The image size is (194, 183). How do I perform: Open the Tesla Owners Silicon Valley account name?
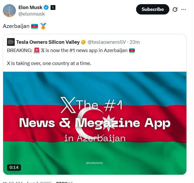pos(48,42)
